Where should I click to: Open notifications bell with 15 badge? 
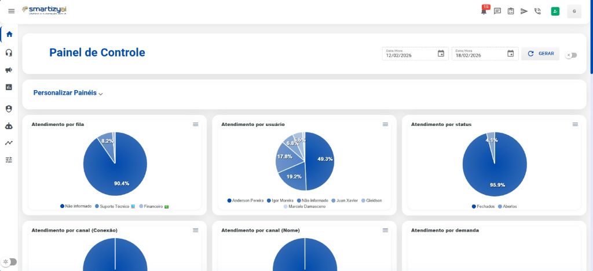(x=484, y=10)
